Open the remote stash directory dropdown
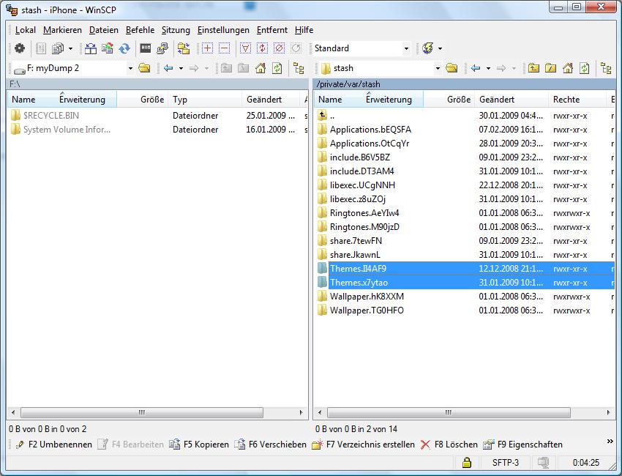The height and width of the screenshot is (476, 622). 438,68
